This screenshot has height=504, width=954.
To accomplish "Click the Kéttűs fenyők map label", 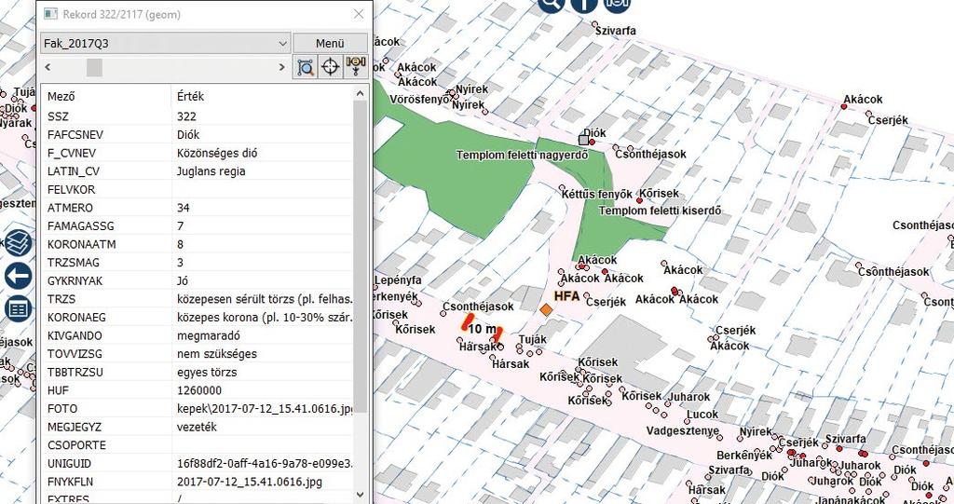I will click(x=597, y=194).
